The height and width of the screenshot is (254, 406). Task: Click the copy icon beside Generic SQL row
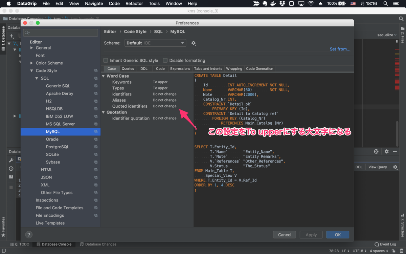coord(96,86)
